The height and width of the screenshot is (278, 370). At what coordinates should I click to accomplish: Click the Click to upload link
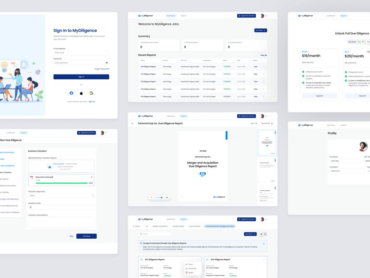(58, 163)
